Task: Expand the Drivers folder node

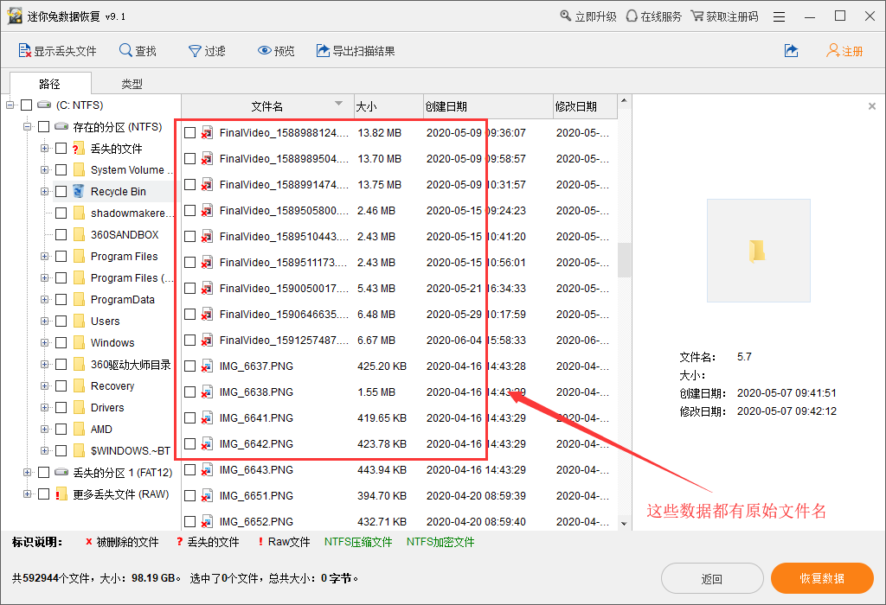Action: (44, 407)
